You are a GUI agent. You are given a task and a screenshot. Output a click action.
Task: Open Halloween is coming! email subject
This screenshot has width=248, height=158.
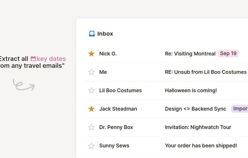pyautogui.click(x=191, y=91)
